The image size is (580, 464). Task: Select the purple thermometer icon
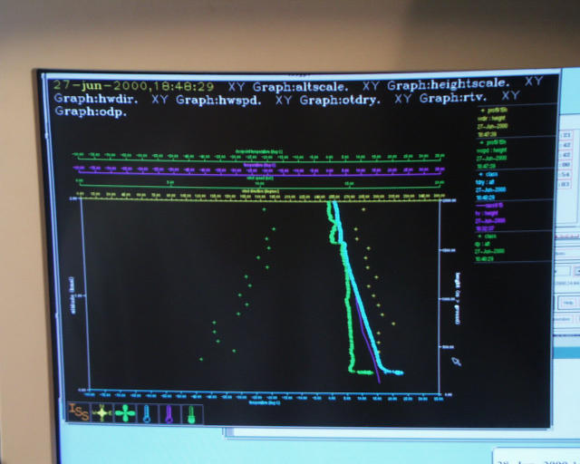point(169,414)
